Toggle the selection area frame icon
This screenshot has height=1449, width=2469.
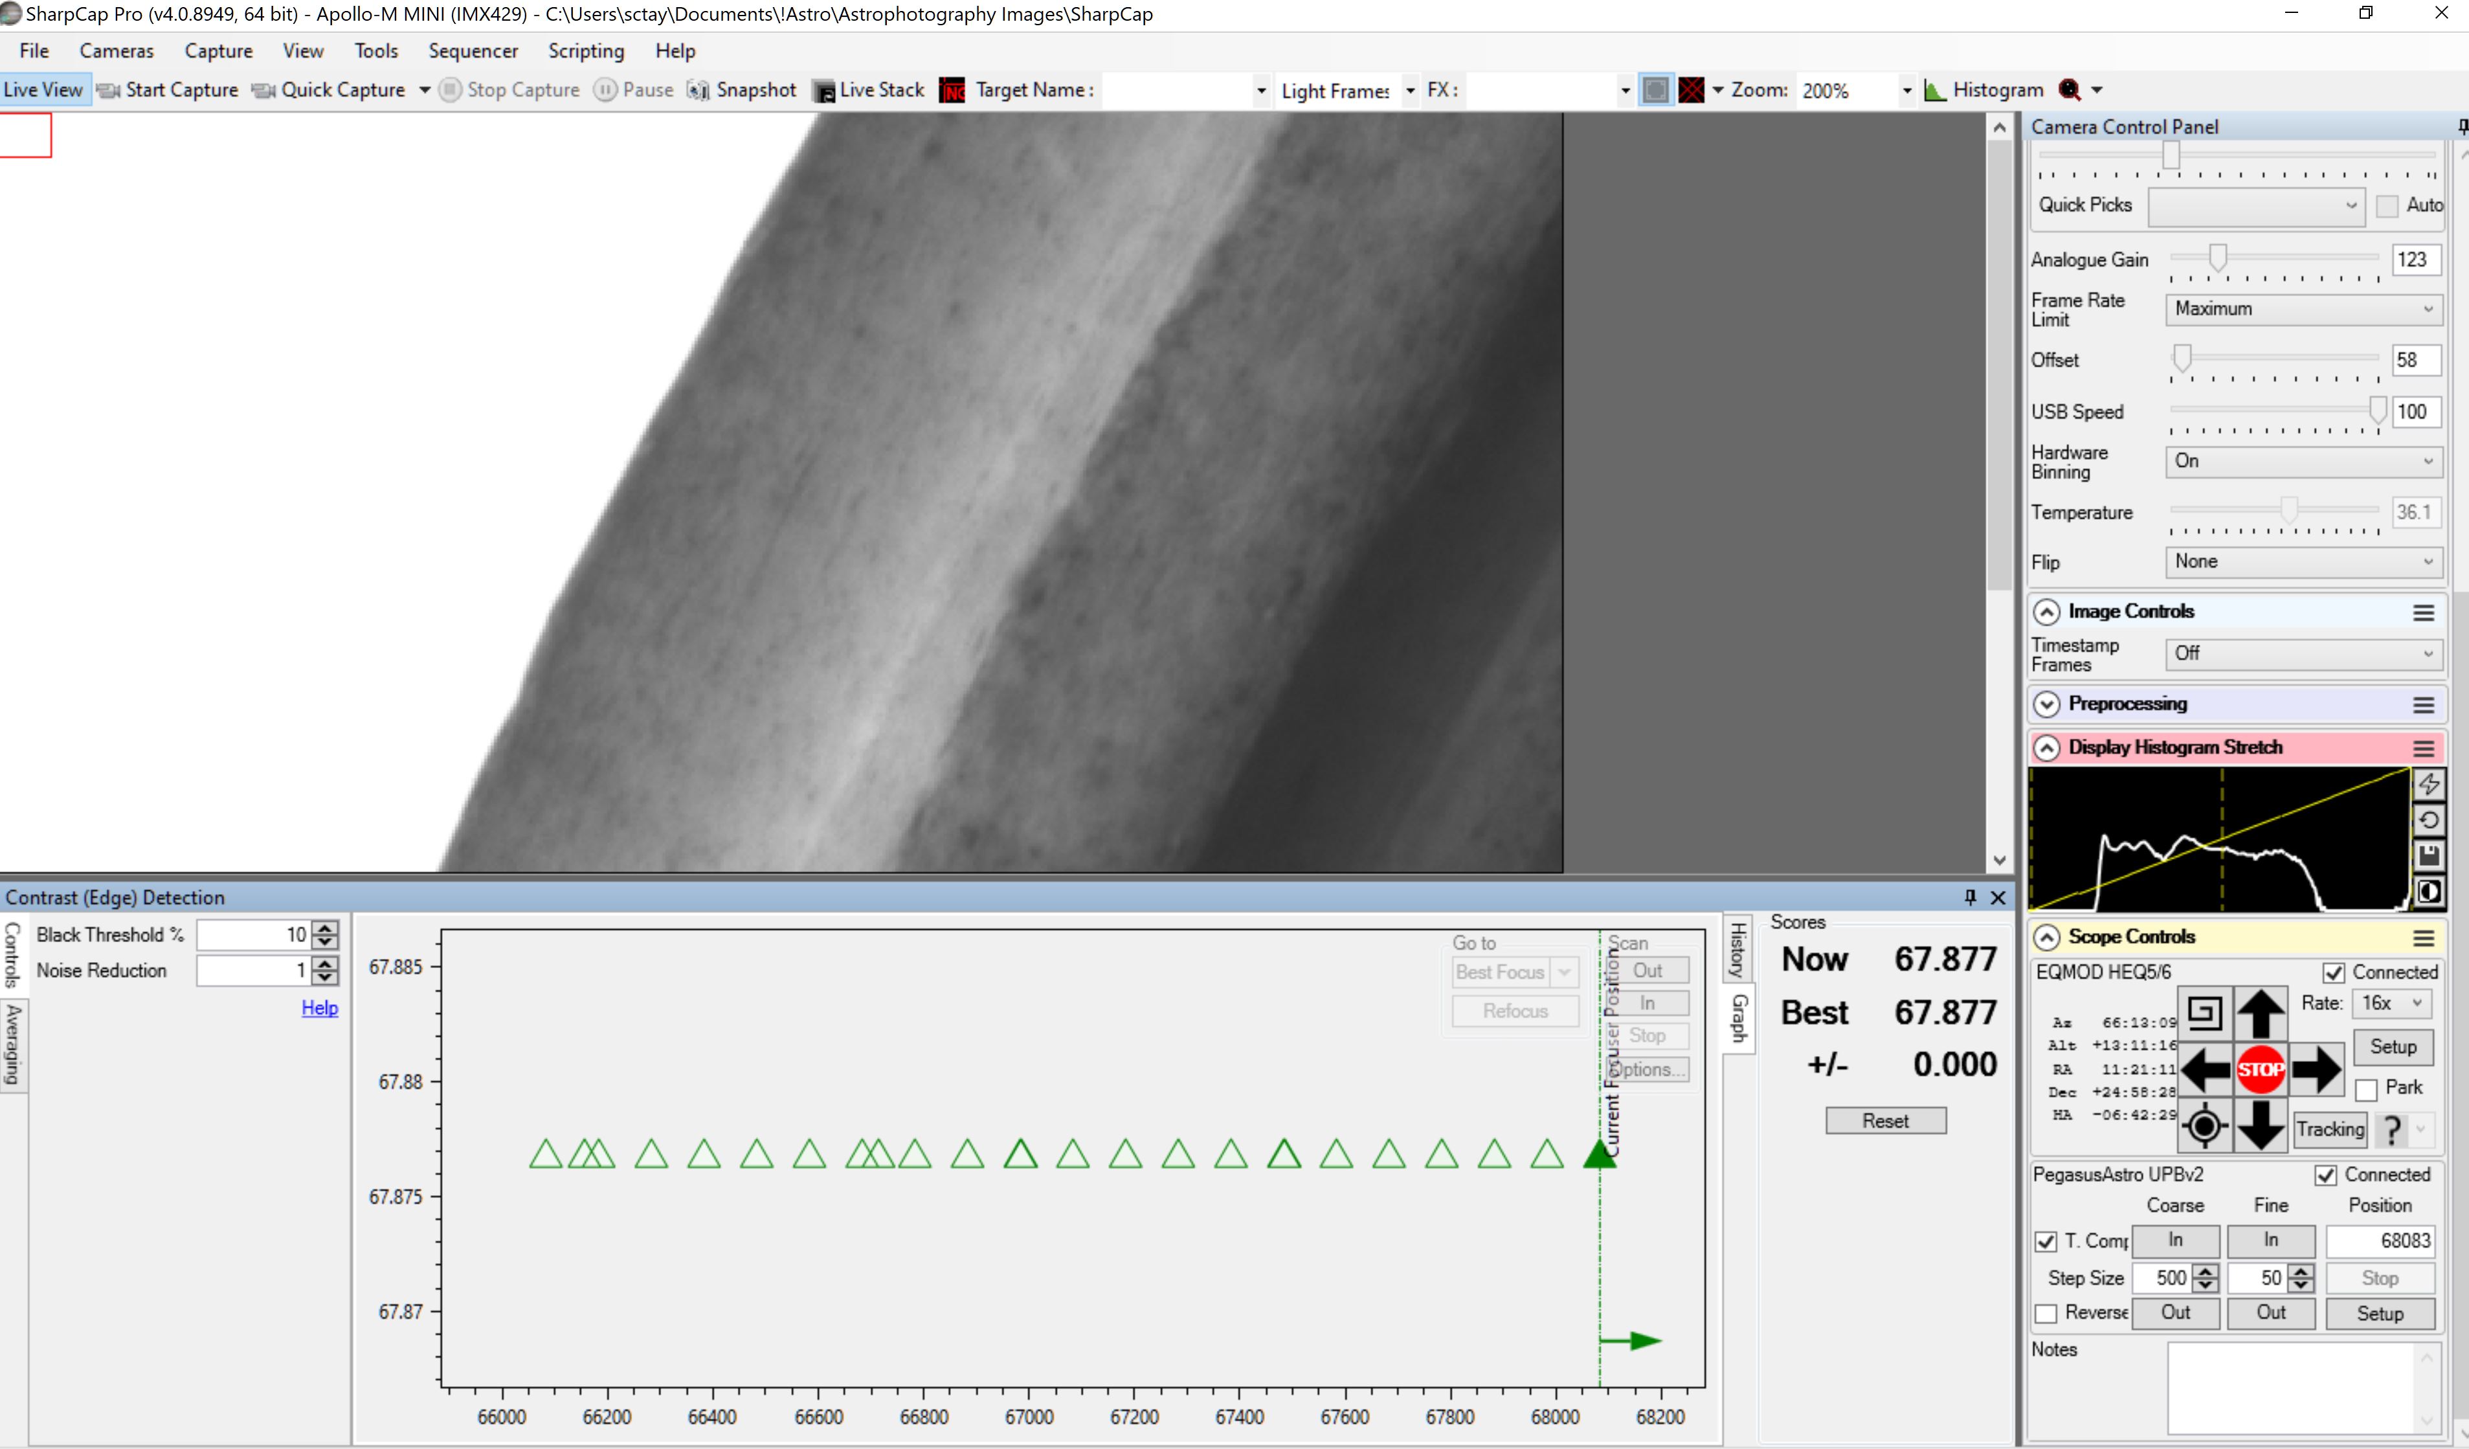coord(1655,90)
